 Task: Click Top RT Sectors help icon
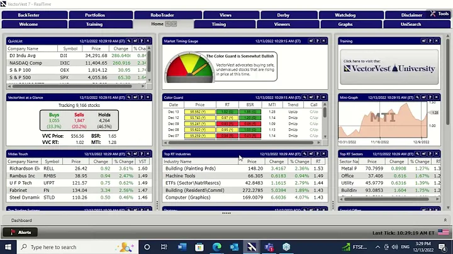coord(430,154)
